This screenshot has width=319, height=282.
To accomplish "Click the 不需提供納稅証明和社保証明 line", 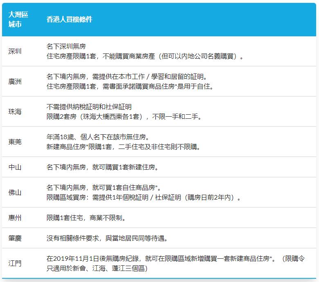I will point(89,107).
